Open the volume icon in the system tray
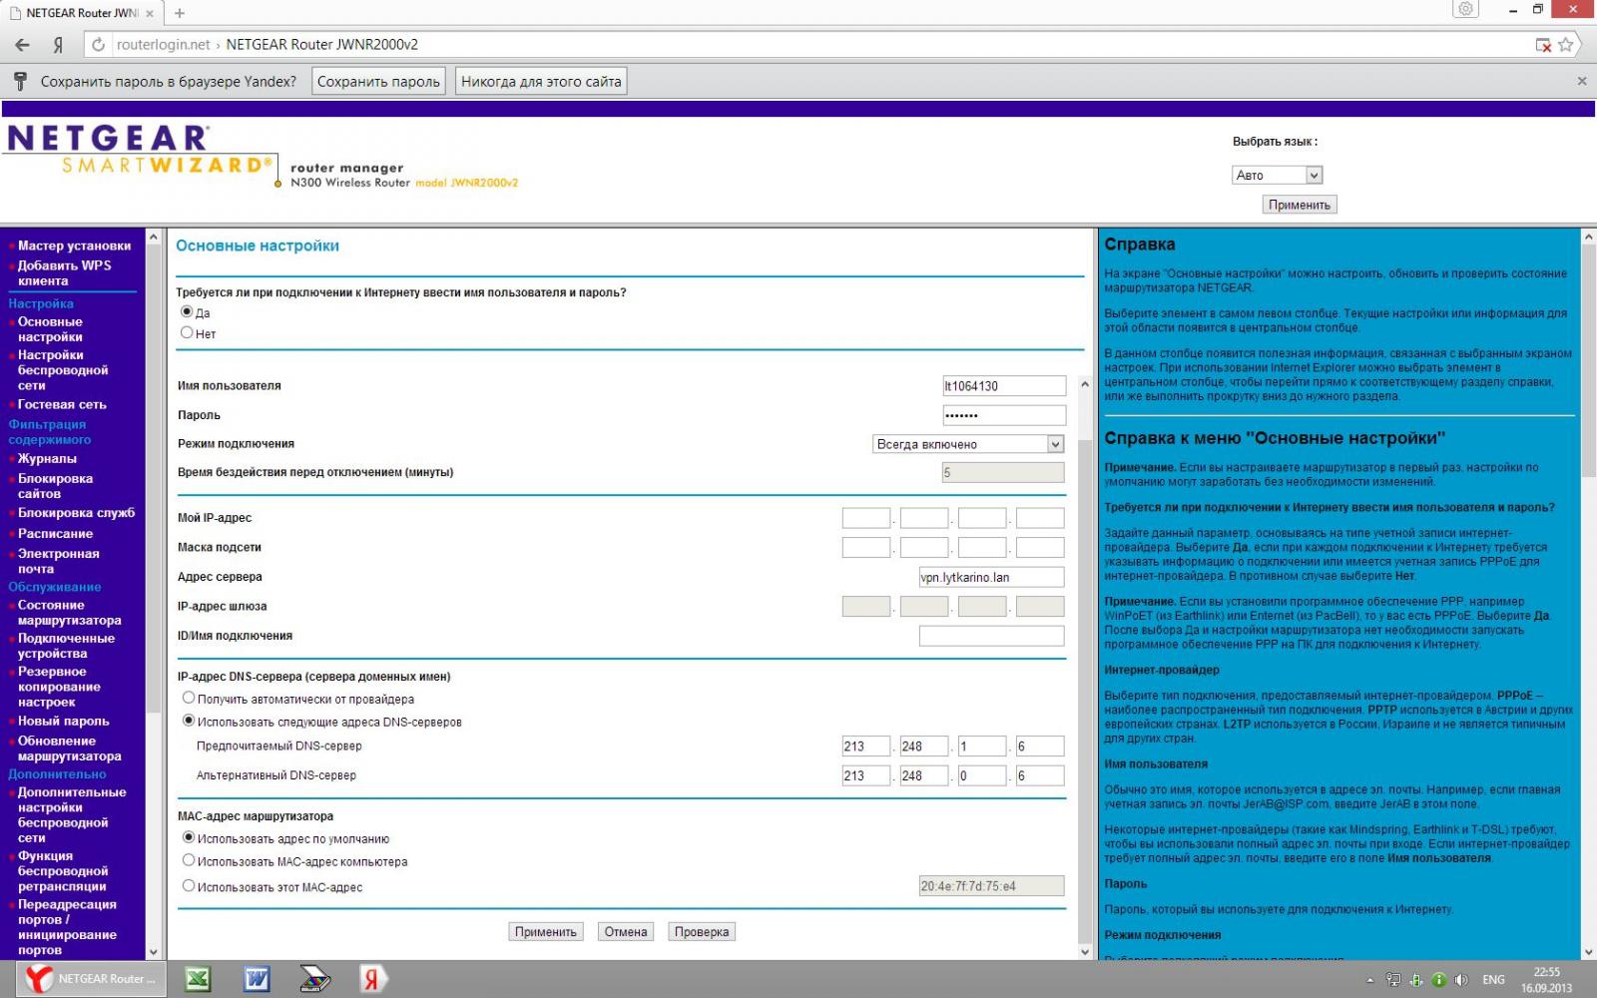The height and width of the screenshot is (998, 1597). [x=1461, y=980]
